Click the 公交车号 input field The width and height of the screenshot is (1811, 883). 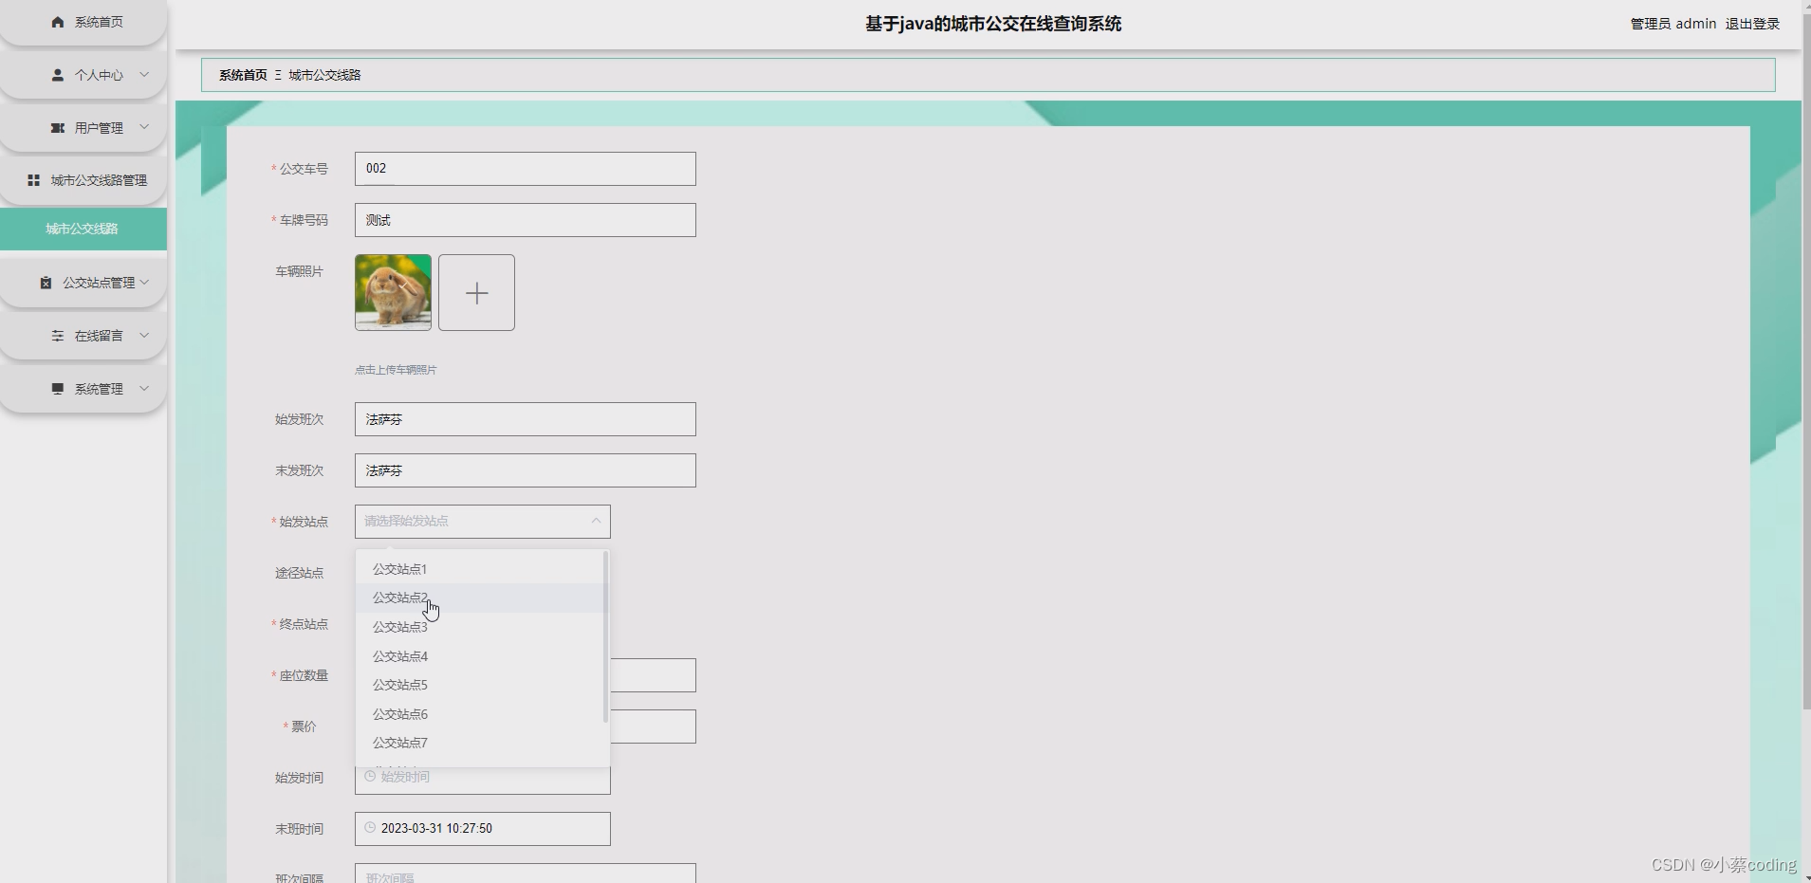click(x=526, y=169)
